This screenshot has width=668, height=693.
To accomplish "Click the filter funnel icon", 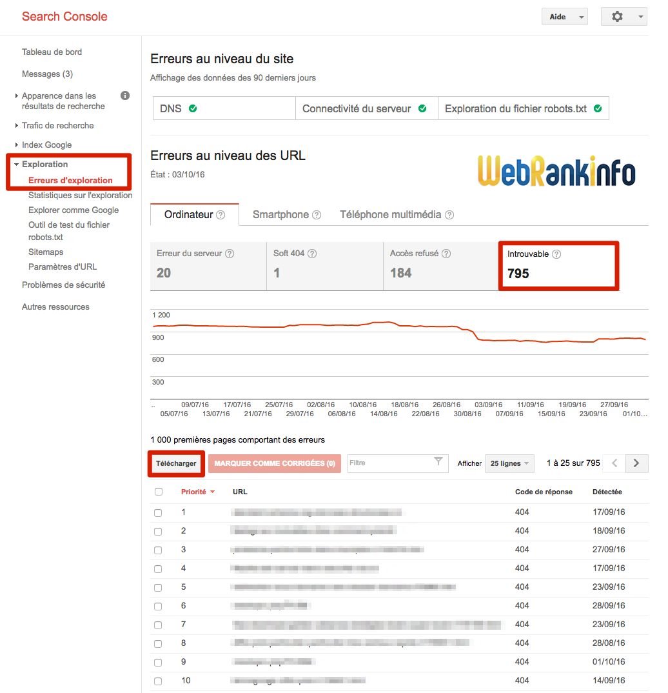I will click(x=438, y=461).
